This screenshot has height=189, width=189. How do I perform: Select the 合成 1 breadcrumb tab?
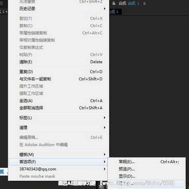[115, 12]
